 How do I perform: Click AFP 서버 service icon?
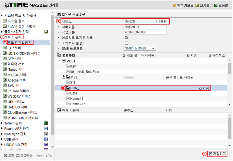pos(5,58)
